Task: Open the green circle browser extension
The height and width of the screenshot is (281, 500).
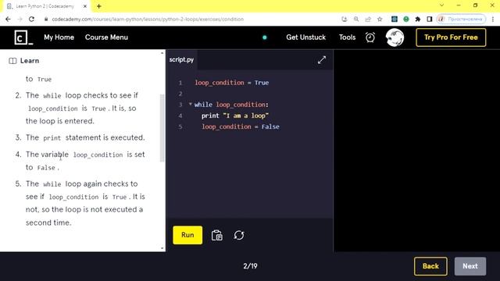Action: (x=406, y=19)
